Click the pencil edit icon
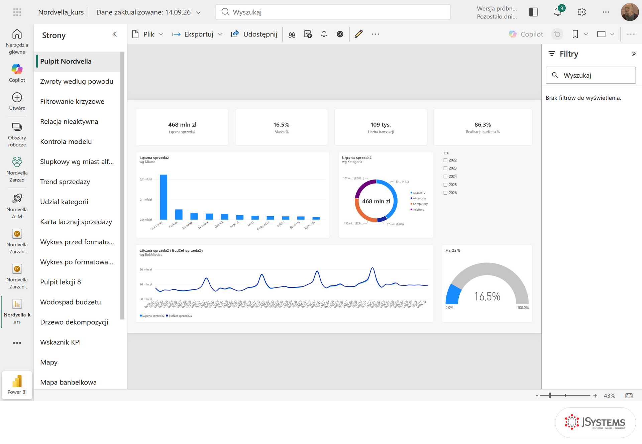642x444 pixels. coord(358,34)
